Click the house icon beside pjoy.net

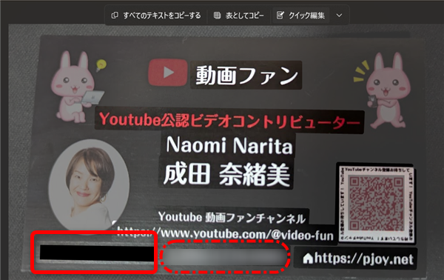coord(308,259)
